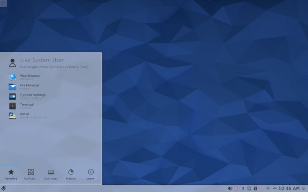Click the 10:46 AM clock
This screenshot has width=308, height=192.
pyautogui.click(x=289, y=188)
